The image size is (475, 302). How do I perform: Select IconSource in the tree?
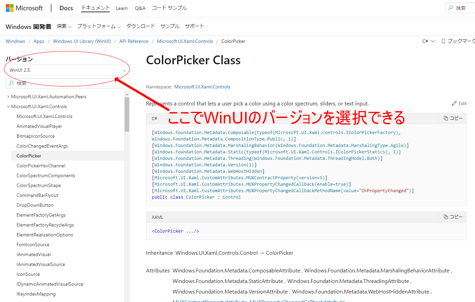click(x=28, y=274)
